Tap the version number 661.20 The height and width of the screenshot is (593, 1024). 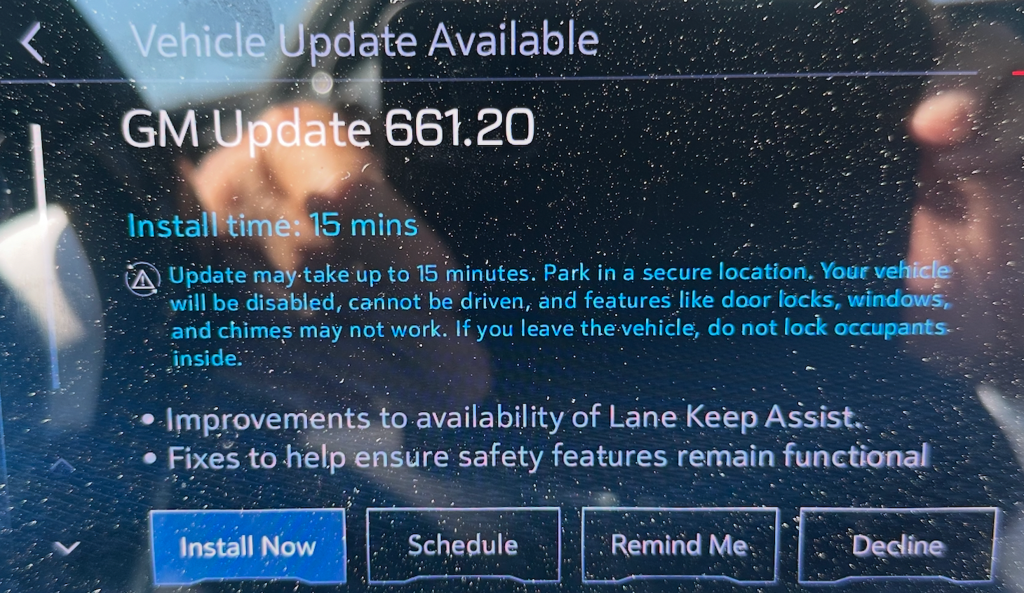point(460,128)
